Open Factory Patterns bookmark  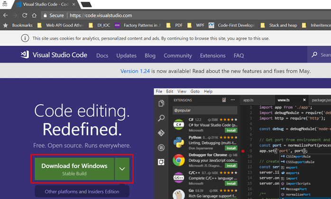(x=138, y=25)
